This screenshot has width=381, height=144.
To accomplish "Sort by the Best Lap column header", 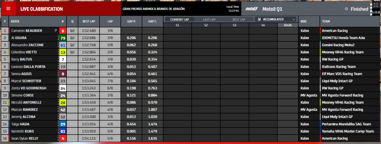I will click(89, 21).
